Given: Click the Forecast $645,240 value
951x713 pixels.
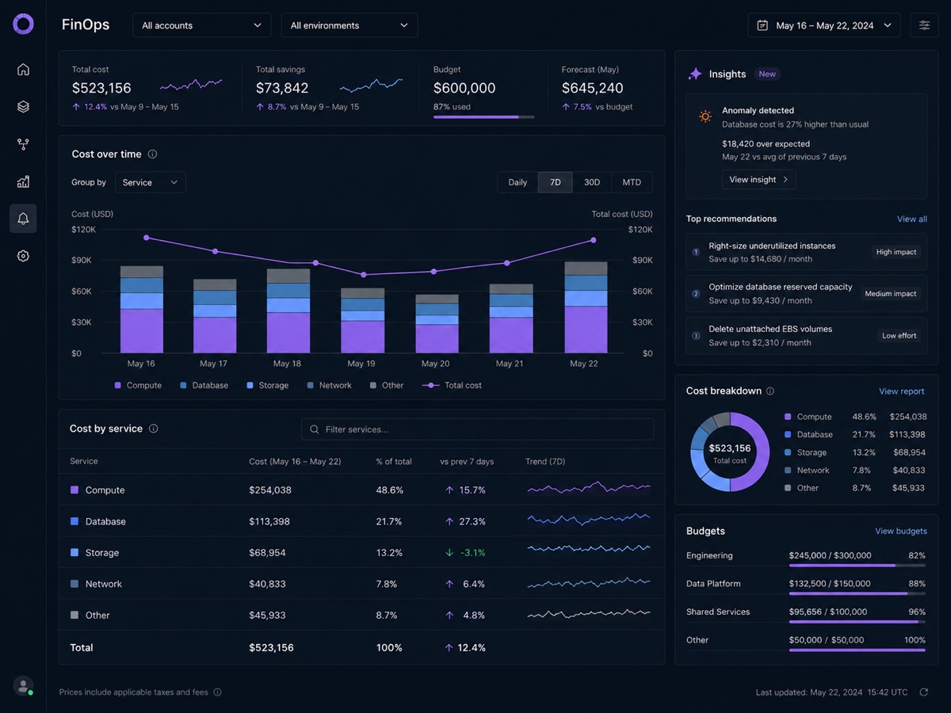Looking at the screenshot, I should pos(593,88).
